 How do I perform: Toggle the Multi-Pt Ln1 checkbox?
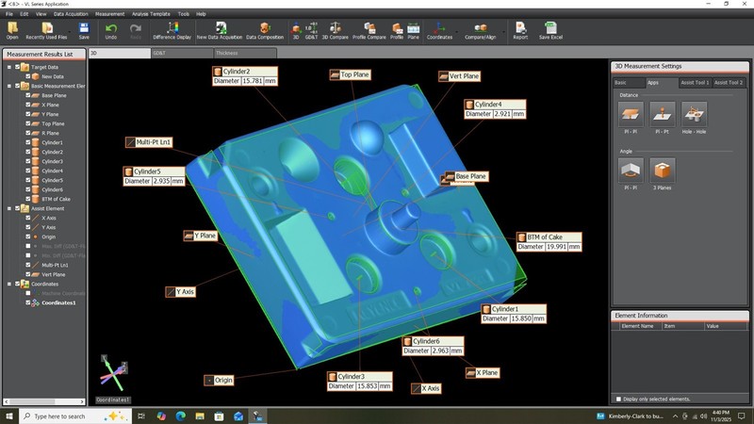click(28, 265)
